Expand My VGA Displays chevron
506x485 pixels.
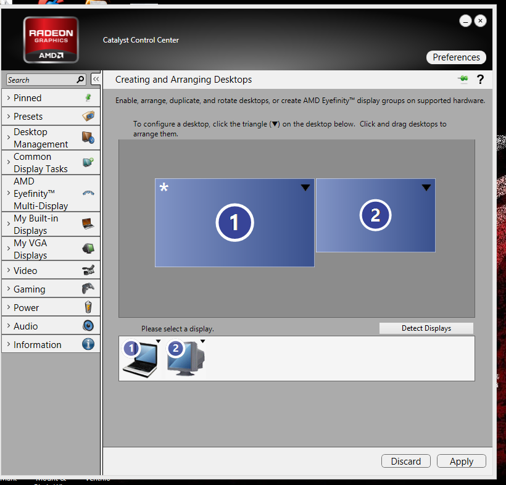pos(9,249)
